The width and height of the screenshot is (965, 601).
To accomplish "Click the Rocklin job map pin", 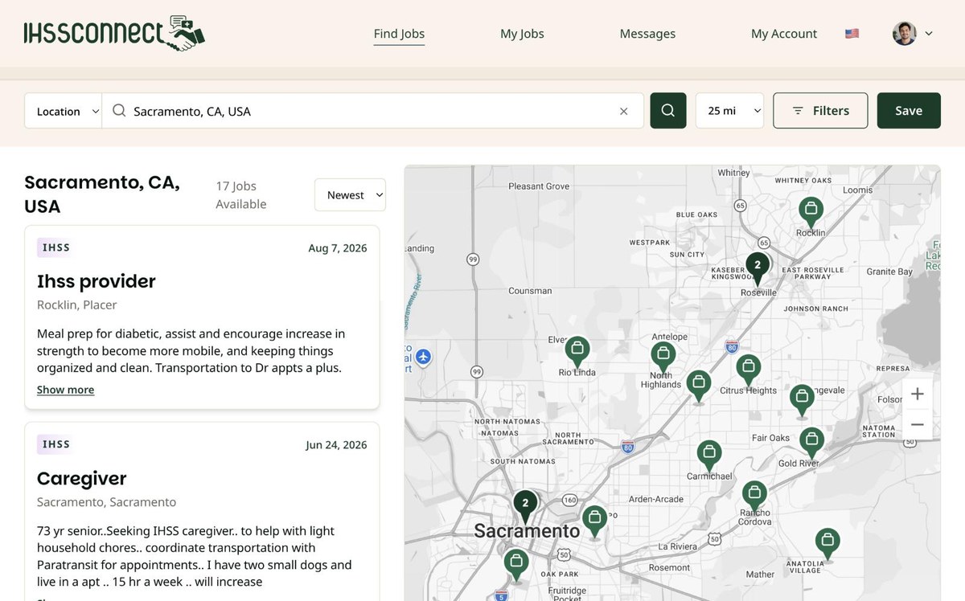I will [811, 212].
